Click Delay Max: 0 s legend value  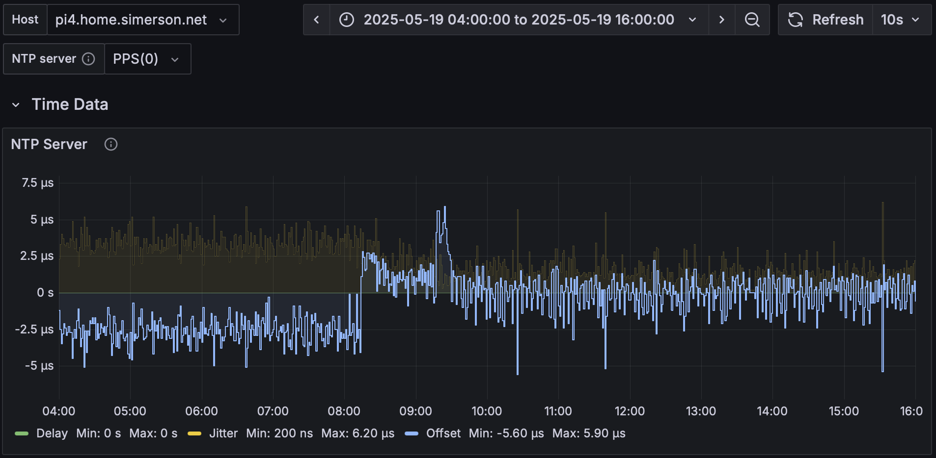153,433
